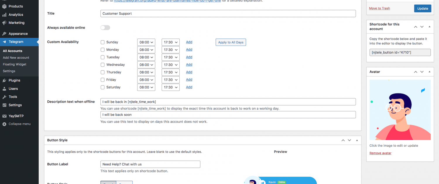Image resolution: width=439 pixels, height=184 pixels.
Task: Open Friday start time 08:00 dropdown
Action: click(146, 80)
